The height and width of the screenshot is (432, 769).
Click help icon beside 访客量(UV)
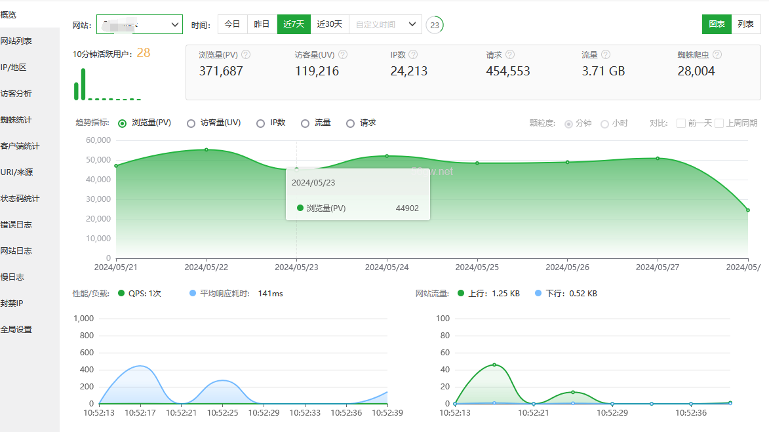[342, 55]
